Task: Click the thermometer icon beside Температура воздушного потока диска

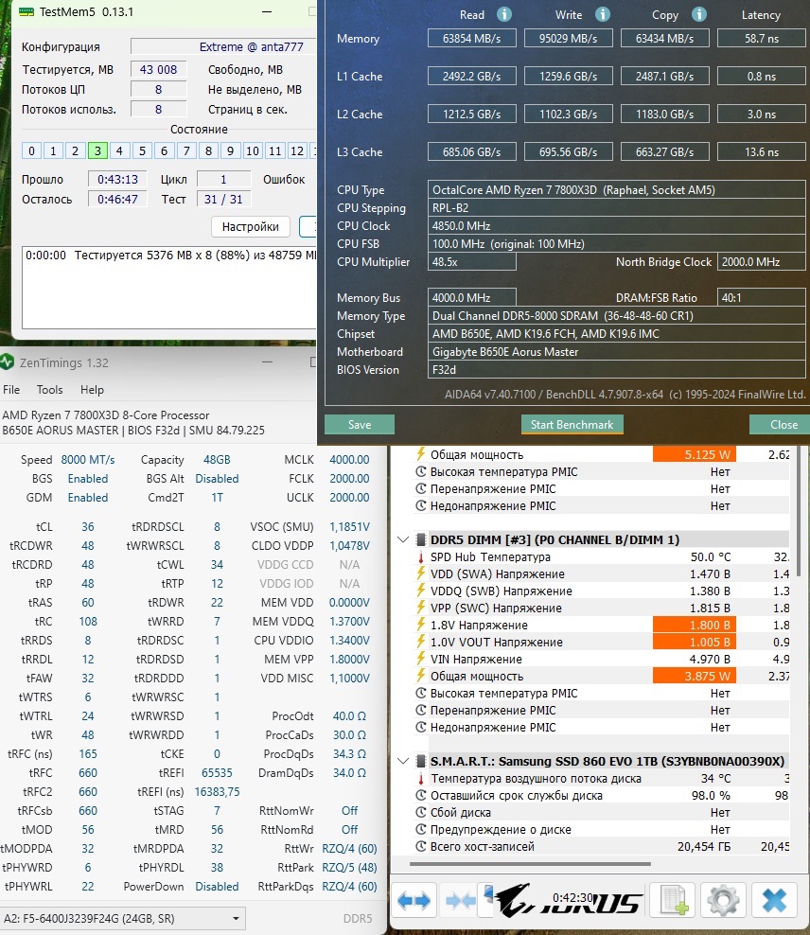Action: tap(421, 778)
